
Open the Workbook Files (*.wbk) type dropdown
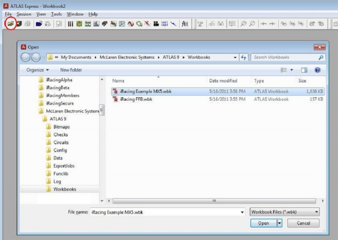(x=284, y=211)
